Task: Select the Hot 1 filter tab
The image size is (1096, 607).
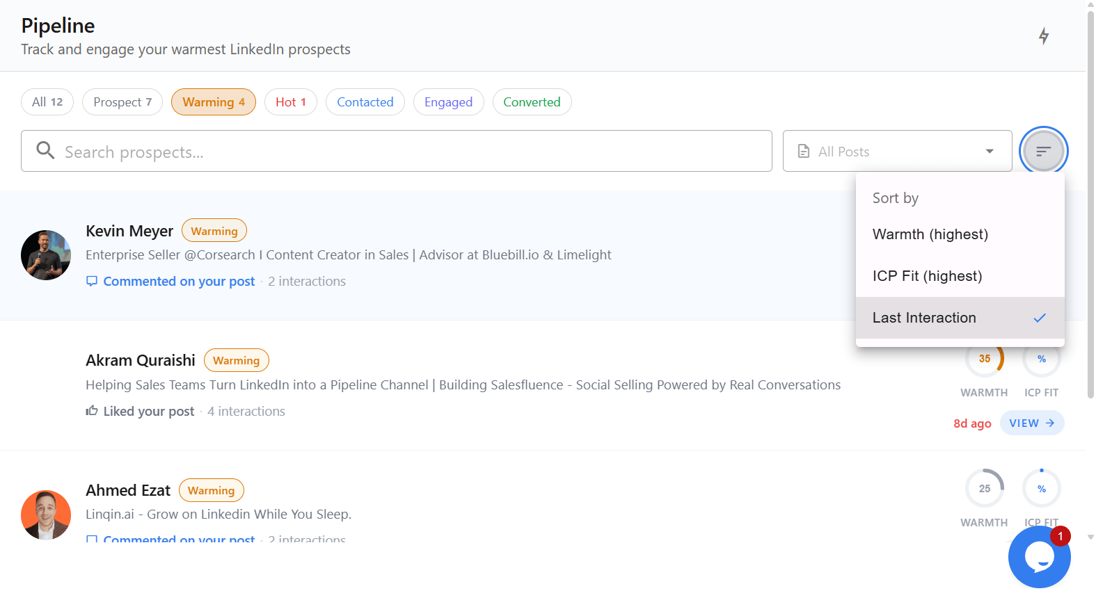Action: pos(291,102)
